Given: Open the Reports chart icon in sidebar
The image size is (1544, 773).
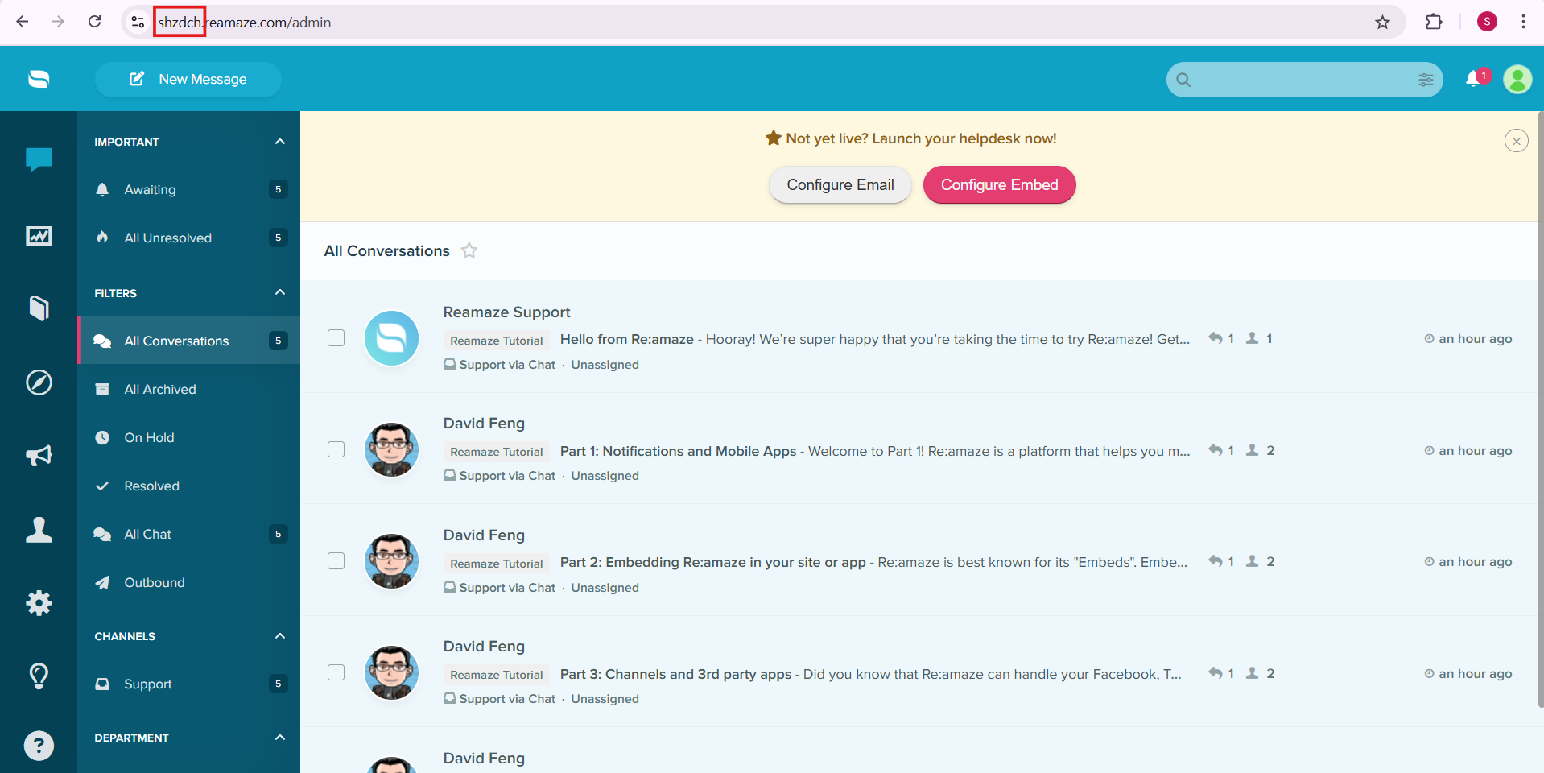Looking at the screenshot, I should pyautogui.click(x=39, y=236).
